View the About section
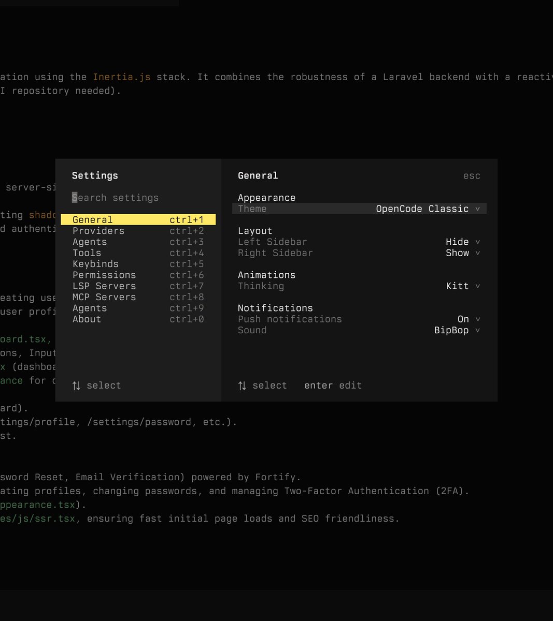Viewport: 553px width, 621px height. pos(87,319)
